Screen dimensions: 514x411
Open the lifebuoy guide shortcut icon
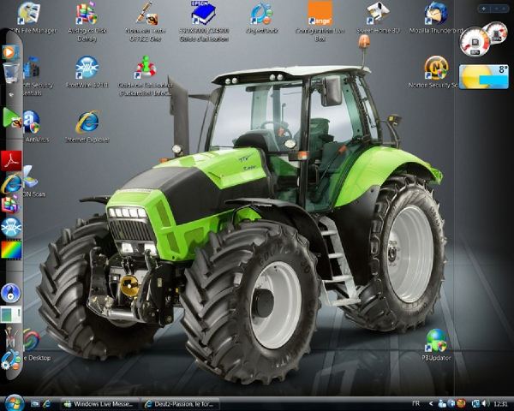coord(146,76)
